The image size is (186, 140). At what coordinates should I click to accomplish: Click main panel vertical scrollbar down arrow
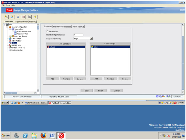coord(183,93)
